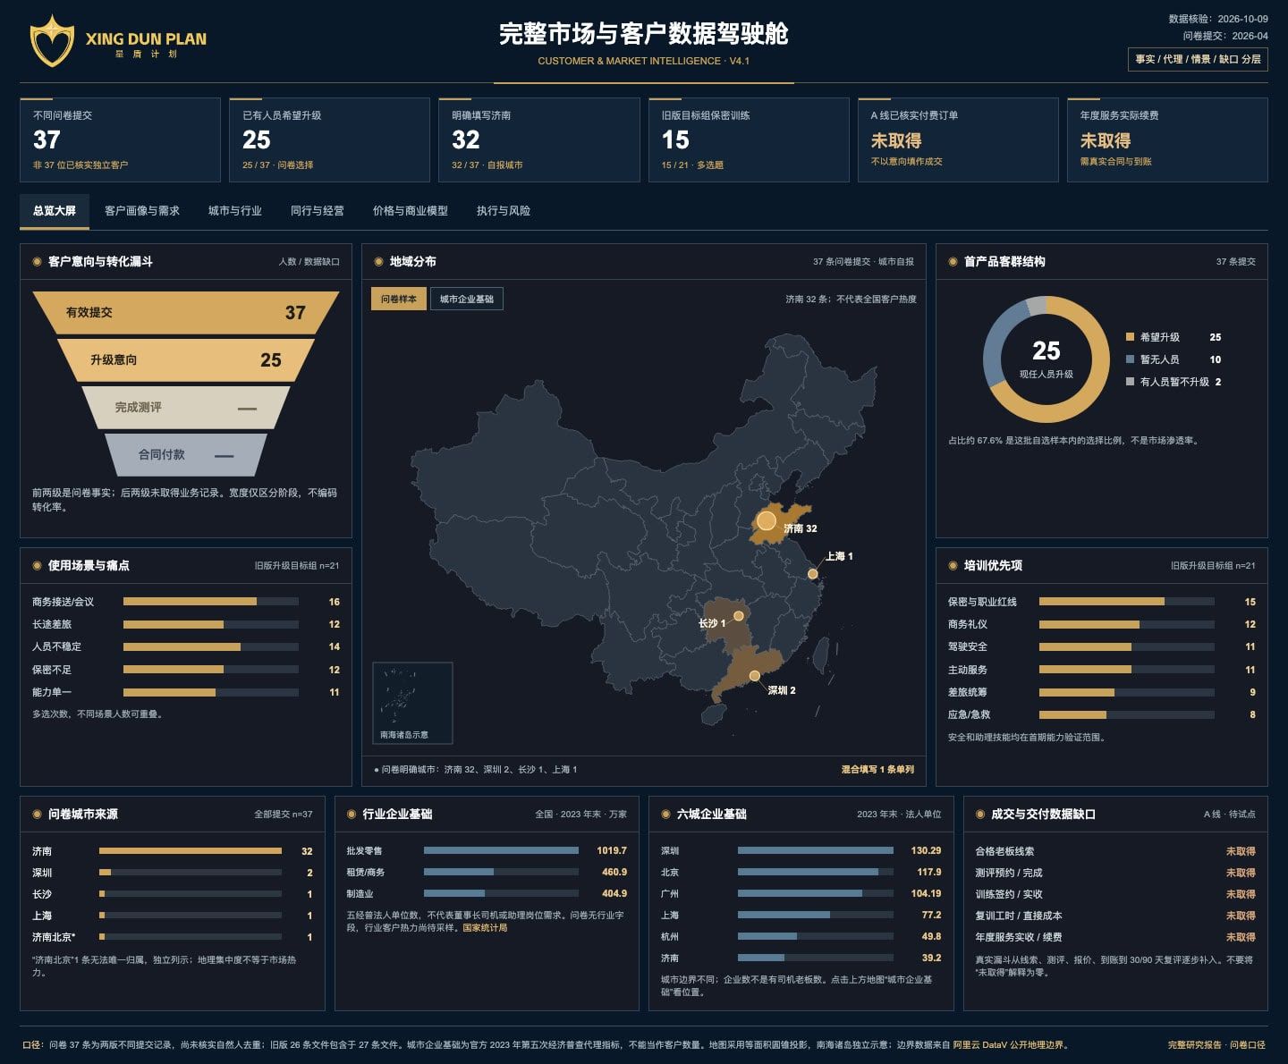Image resolution: width=1288 pixels, height=1064 pixels.
Task: Follow the 阿里云 DataV 公开地理边界 link
Action: (1009, 1045)
